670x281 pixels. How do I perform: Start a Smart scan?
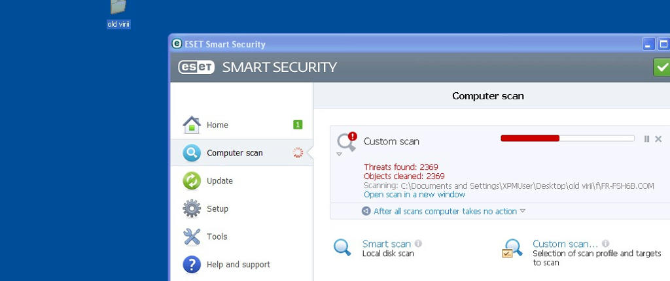click(x=386, y=244)
